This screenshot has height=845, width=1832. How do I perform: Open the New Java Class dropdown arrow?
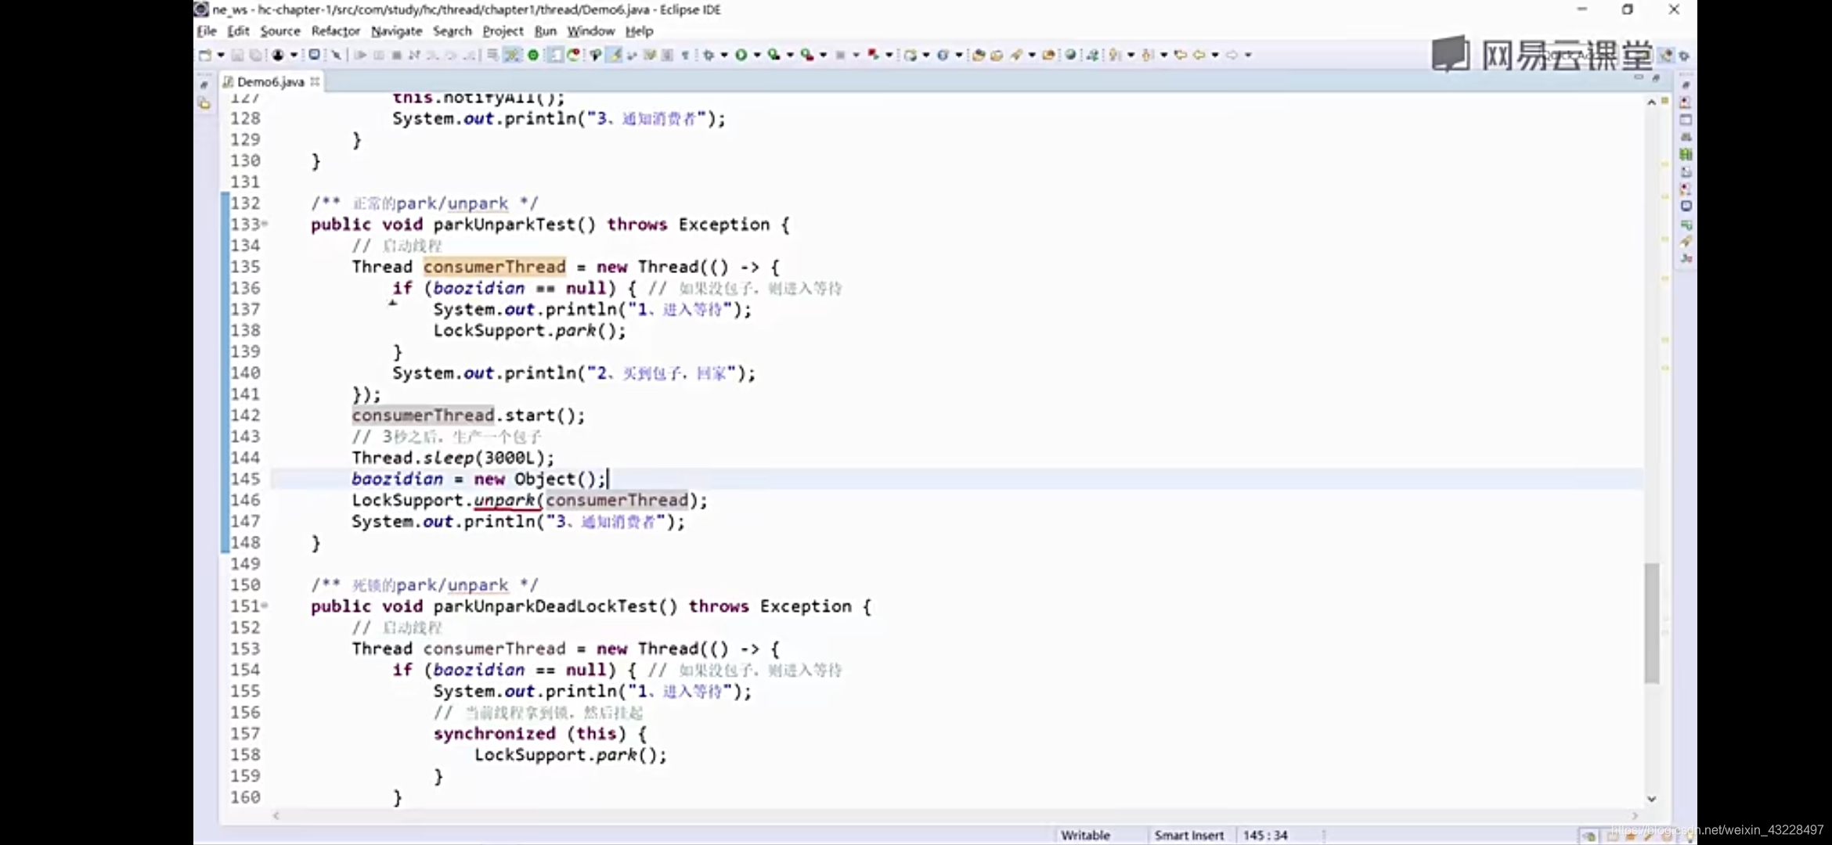tap(958, 55)
